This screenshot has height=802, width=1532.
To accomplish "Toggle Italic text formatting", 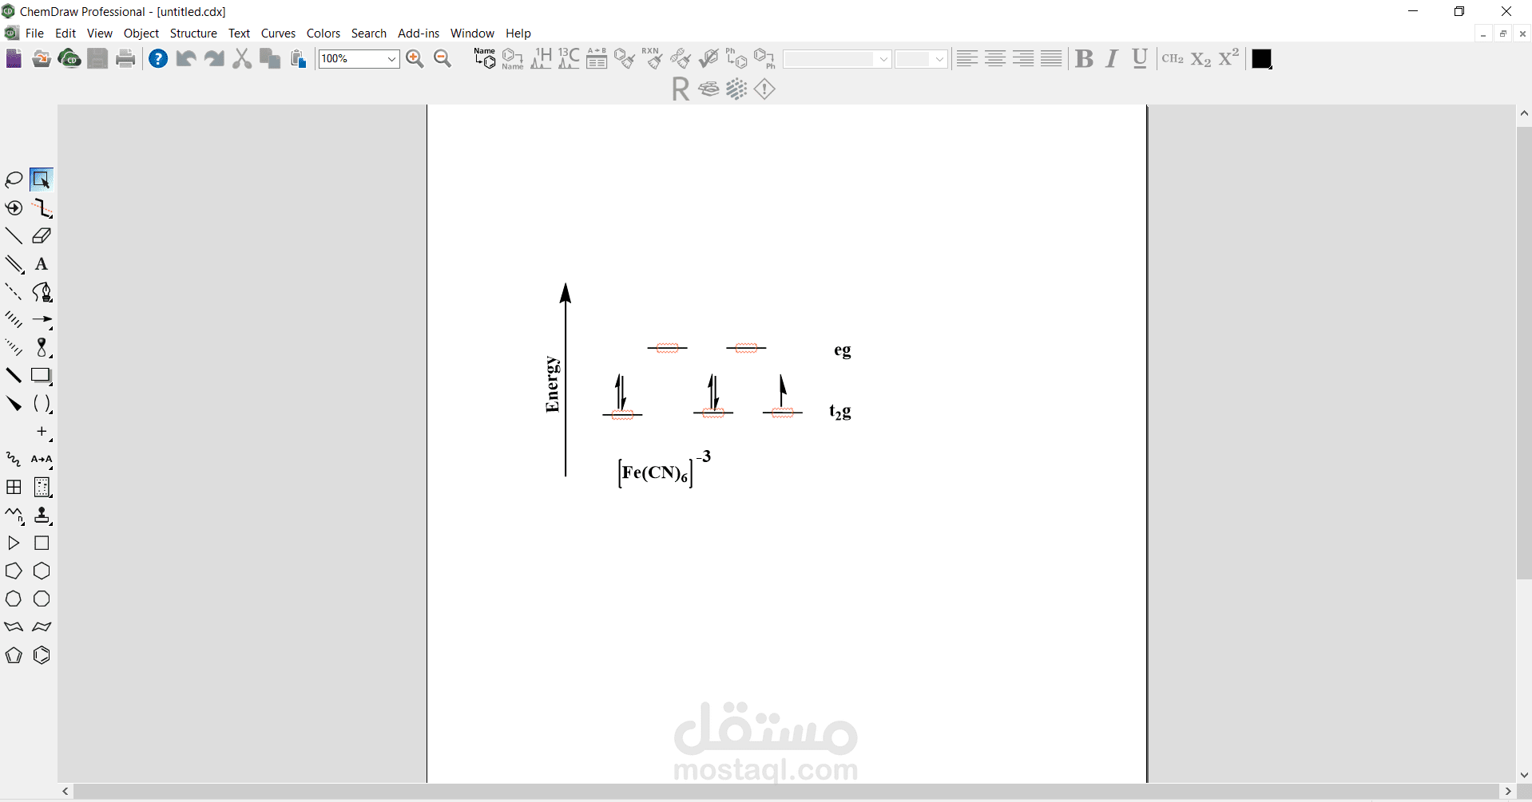I will (1112, 59).
